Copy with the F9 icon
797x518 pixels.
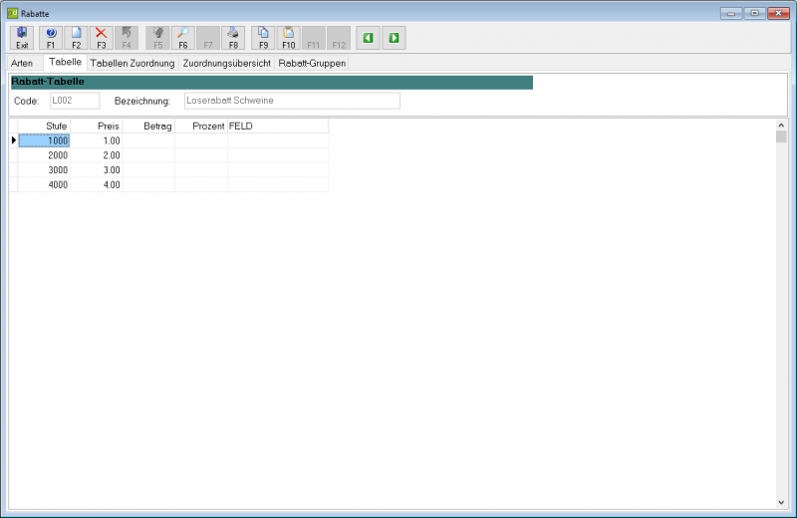263,38
